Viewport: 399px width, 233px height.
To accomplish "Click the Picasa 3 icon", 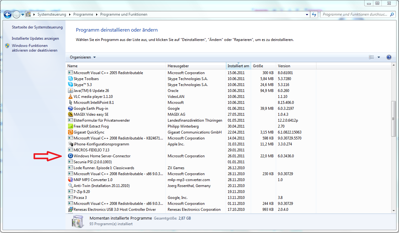I will pos(71,198).
